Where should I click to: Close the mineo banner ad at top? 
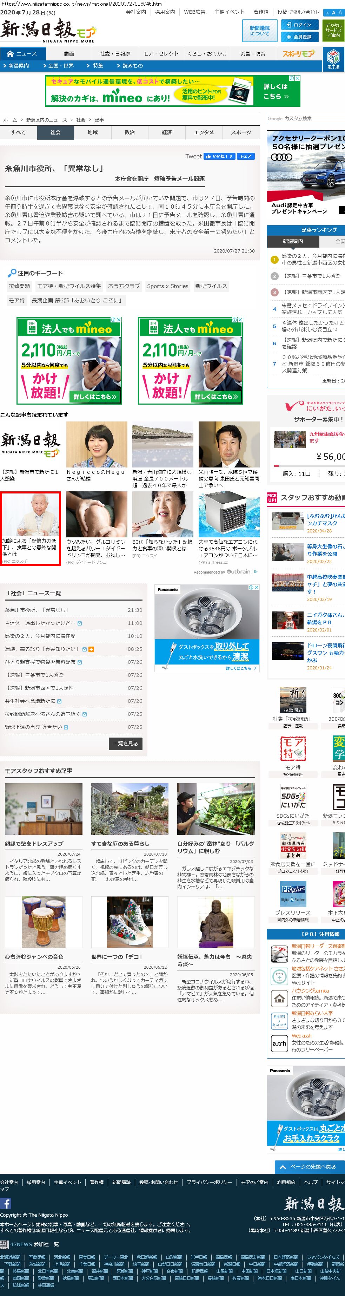tap(297, 78)
